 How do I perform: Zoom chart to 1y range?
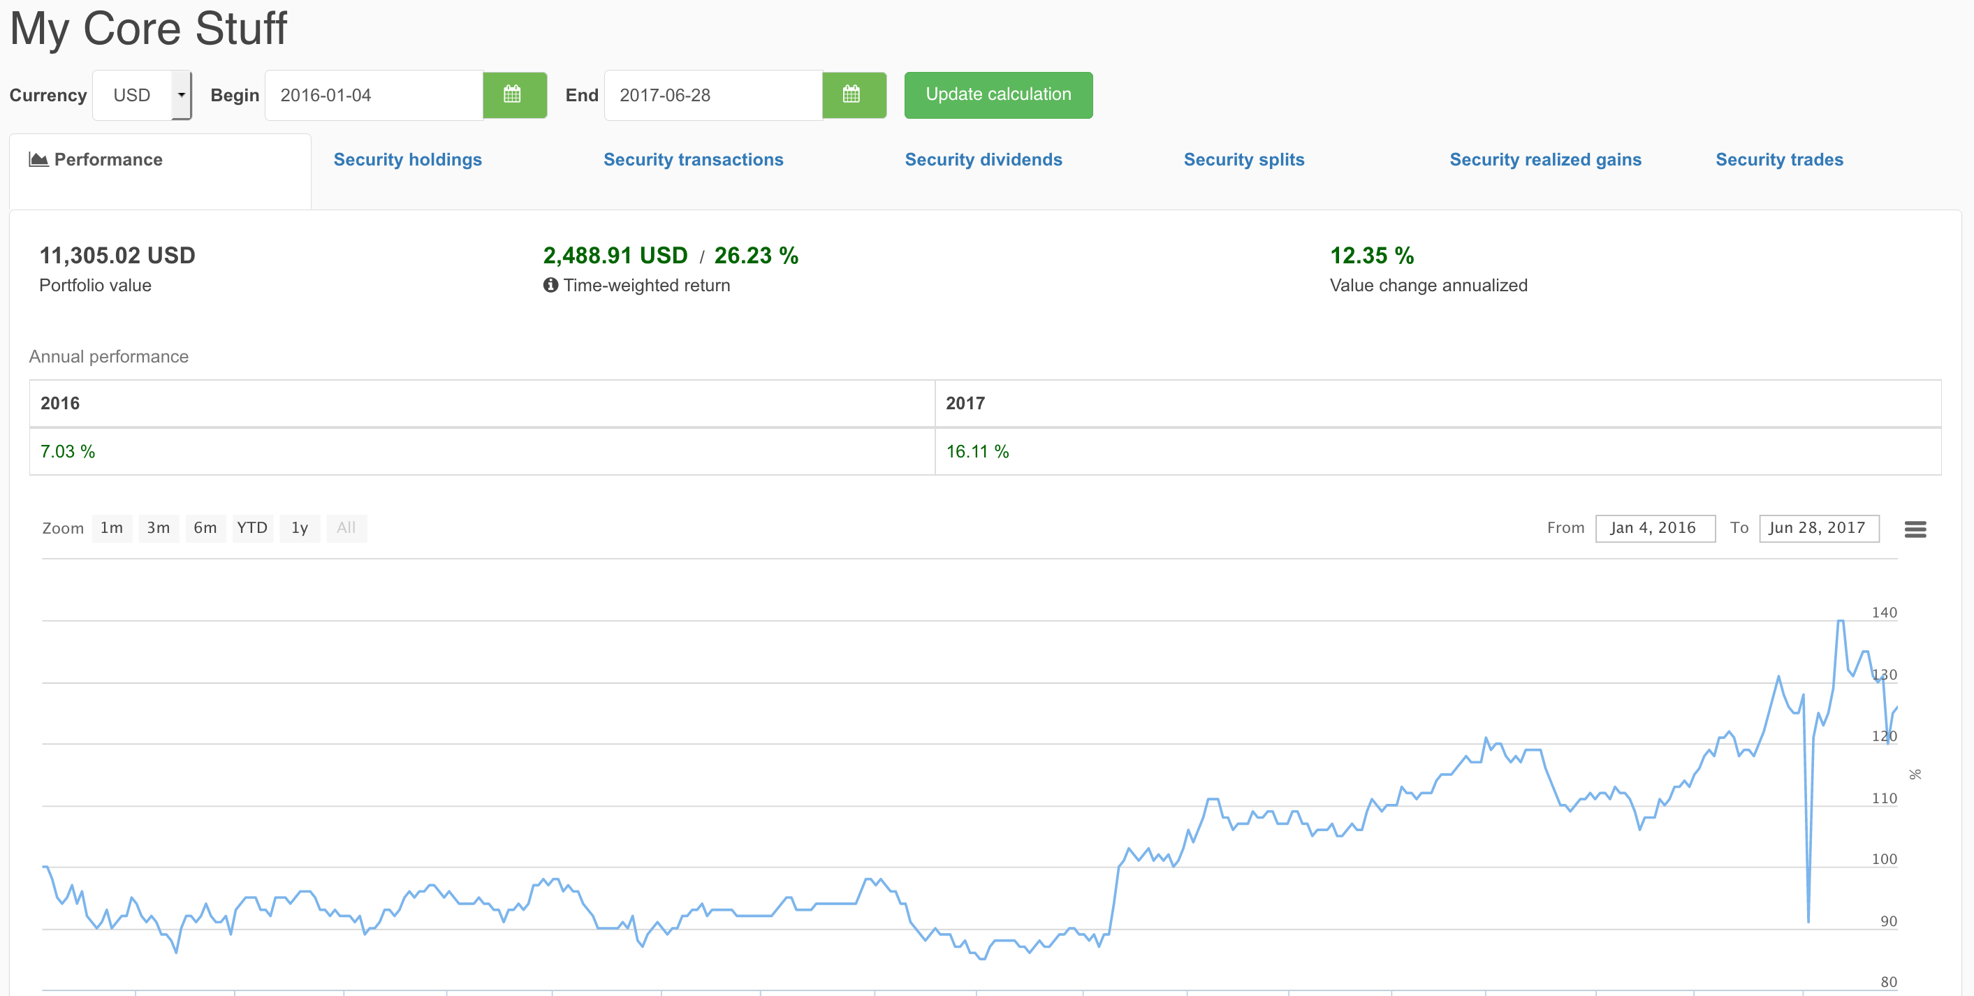point(300,528)
